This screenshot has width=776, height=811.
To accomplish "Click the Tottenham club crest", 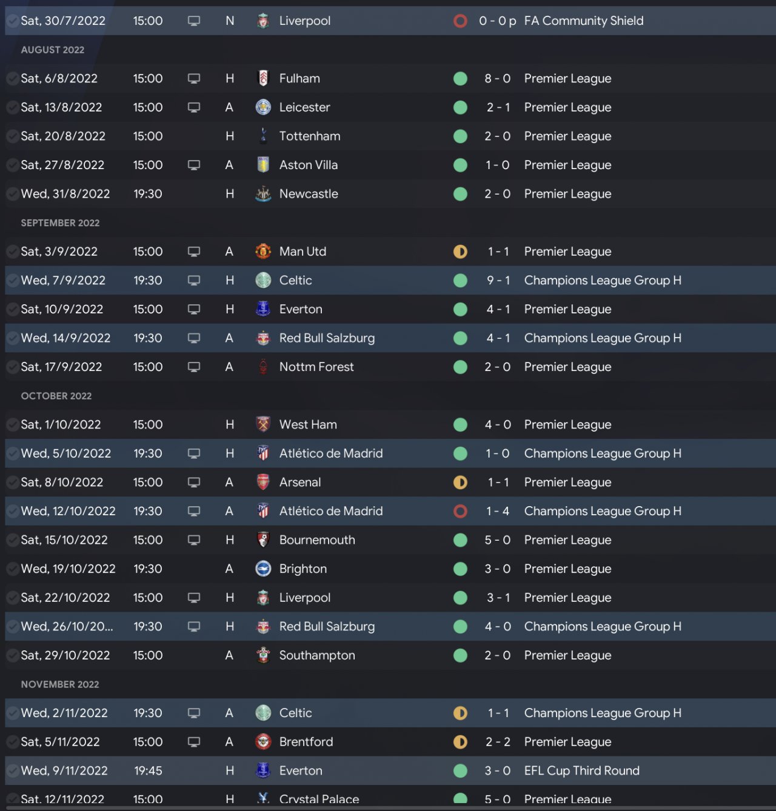I will pyautogui.click(x=263, y=136).
